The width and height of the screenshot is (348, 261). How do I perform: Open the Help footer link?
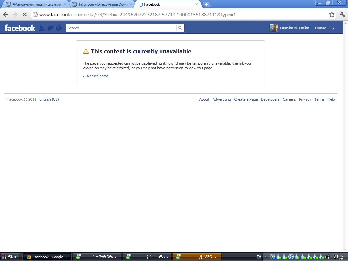[x=331, y=99]
